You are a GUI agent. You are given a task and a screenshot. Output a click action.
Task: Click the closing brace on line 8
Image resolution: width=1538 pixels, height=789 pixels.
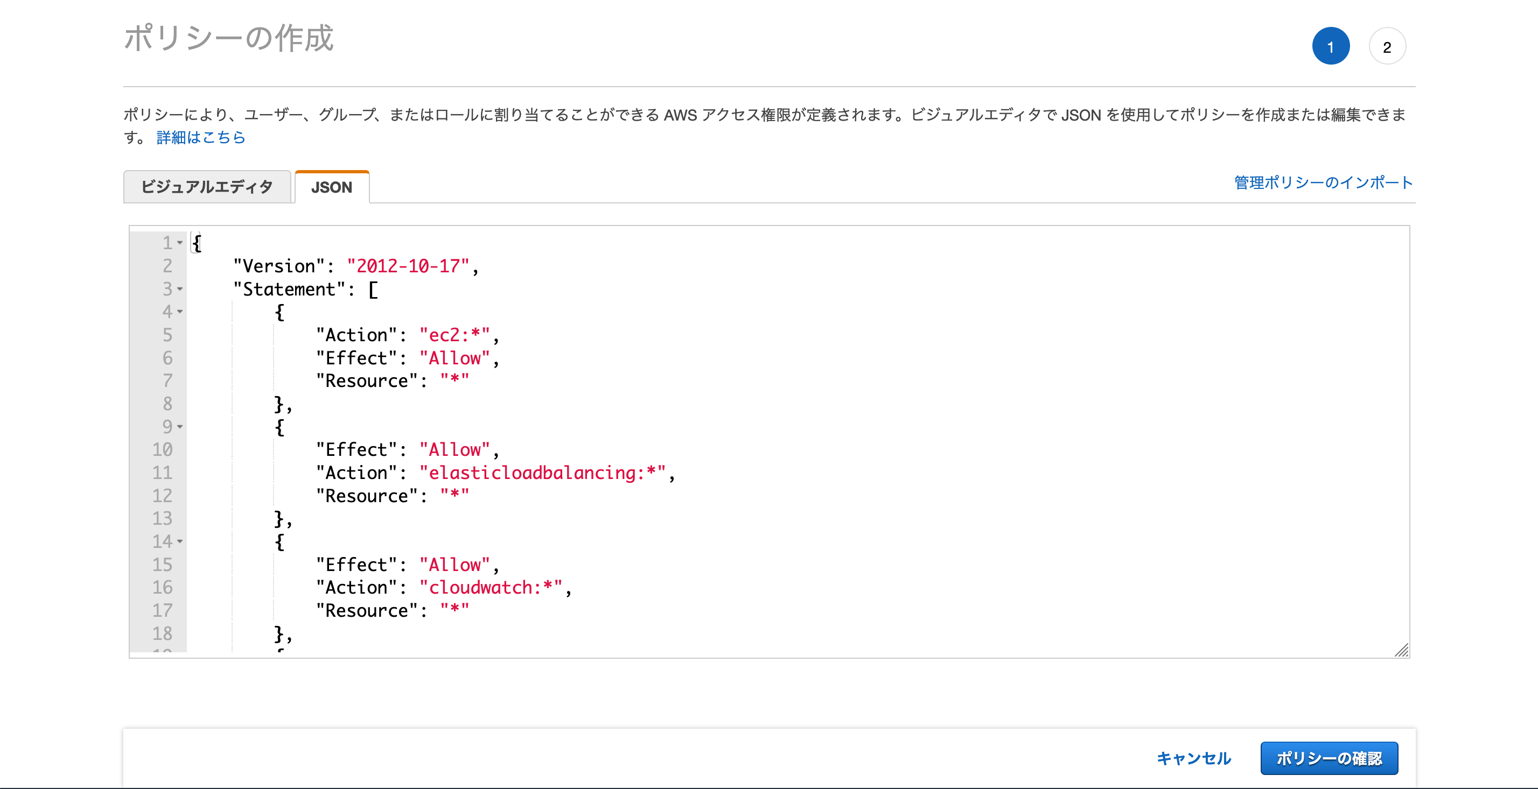click(279, 404)
